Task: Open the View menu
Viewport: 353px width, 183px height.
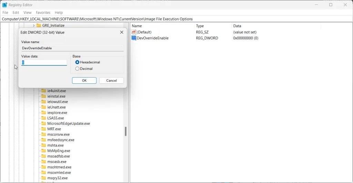Action: (28, 13)
